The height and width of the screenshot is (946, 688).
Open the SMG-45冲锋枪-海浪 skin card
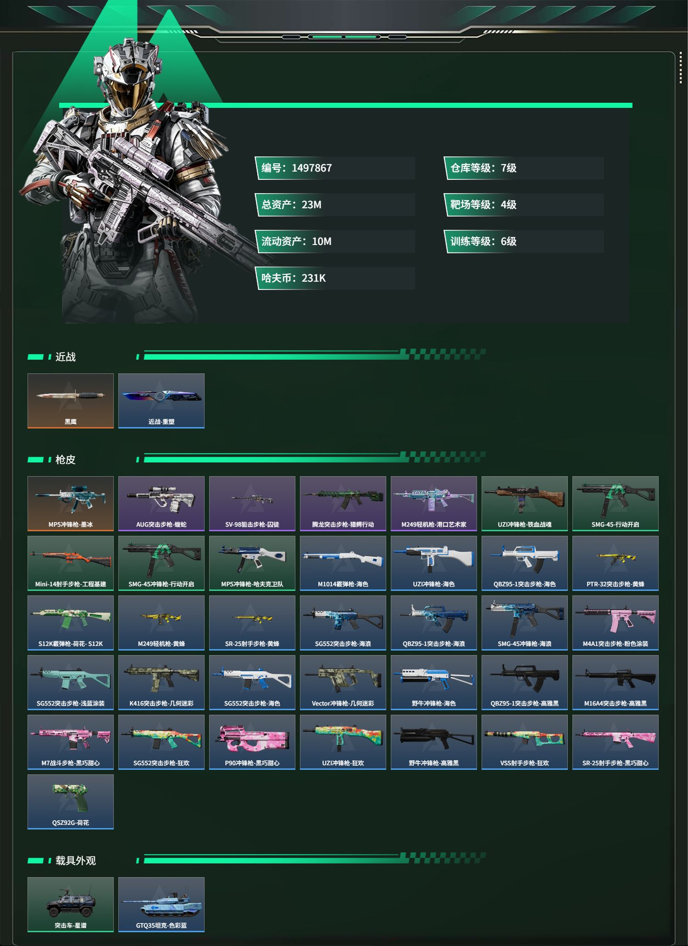click(x=525, y=623)
